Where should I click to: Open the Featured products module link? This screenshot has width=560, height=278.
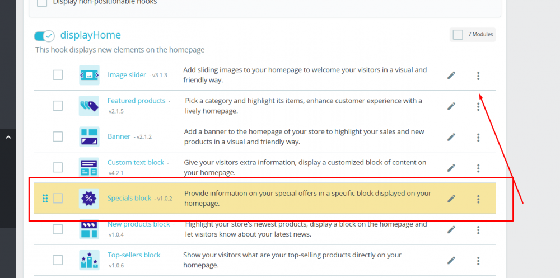(137, 101)
